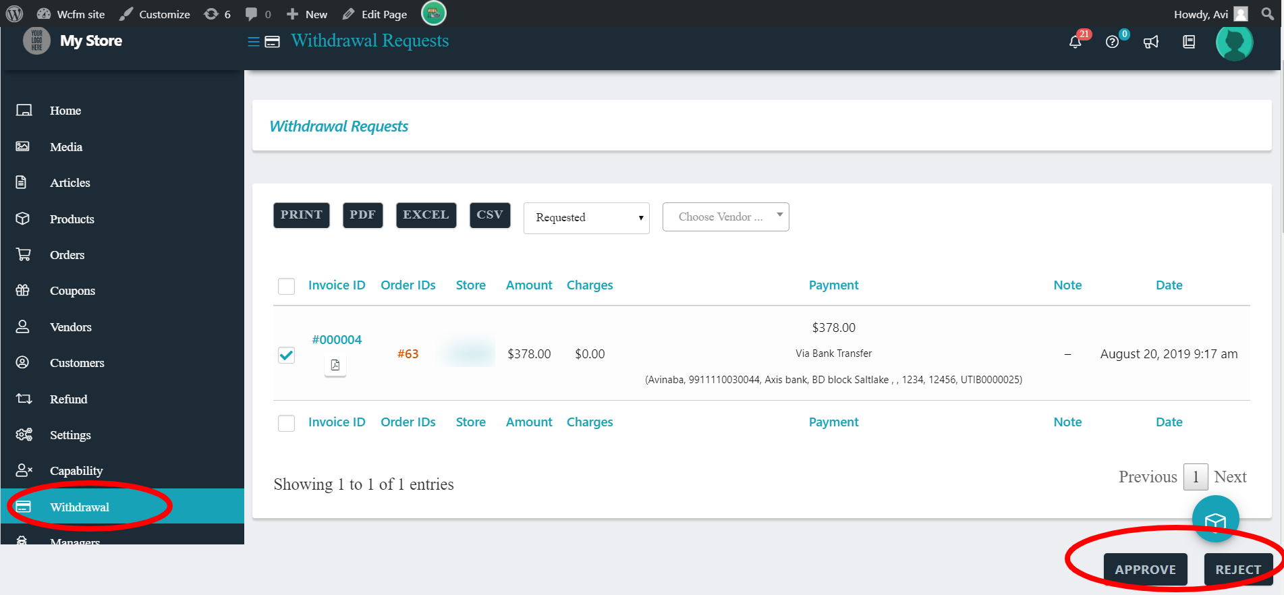Click the floating teal box icon
The height and width of the screenshot is (595, 1284).
[1215, 520]
